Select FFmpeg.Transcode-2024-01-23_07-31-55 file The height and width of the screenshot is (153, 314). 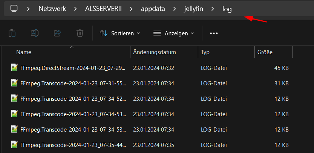click(x=73, y=83)
